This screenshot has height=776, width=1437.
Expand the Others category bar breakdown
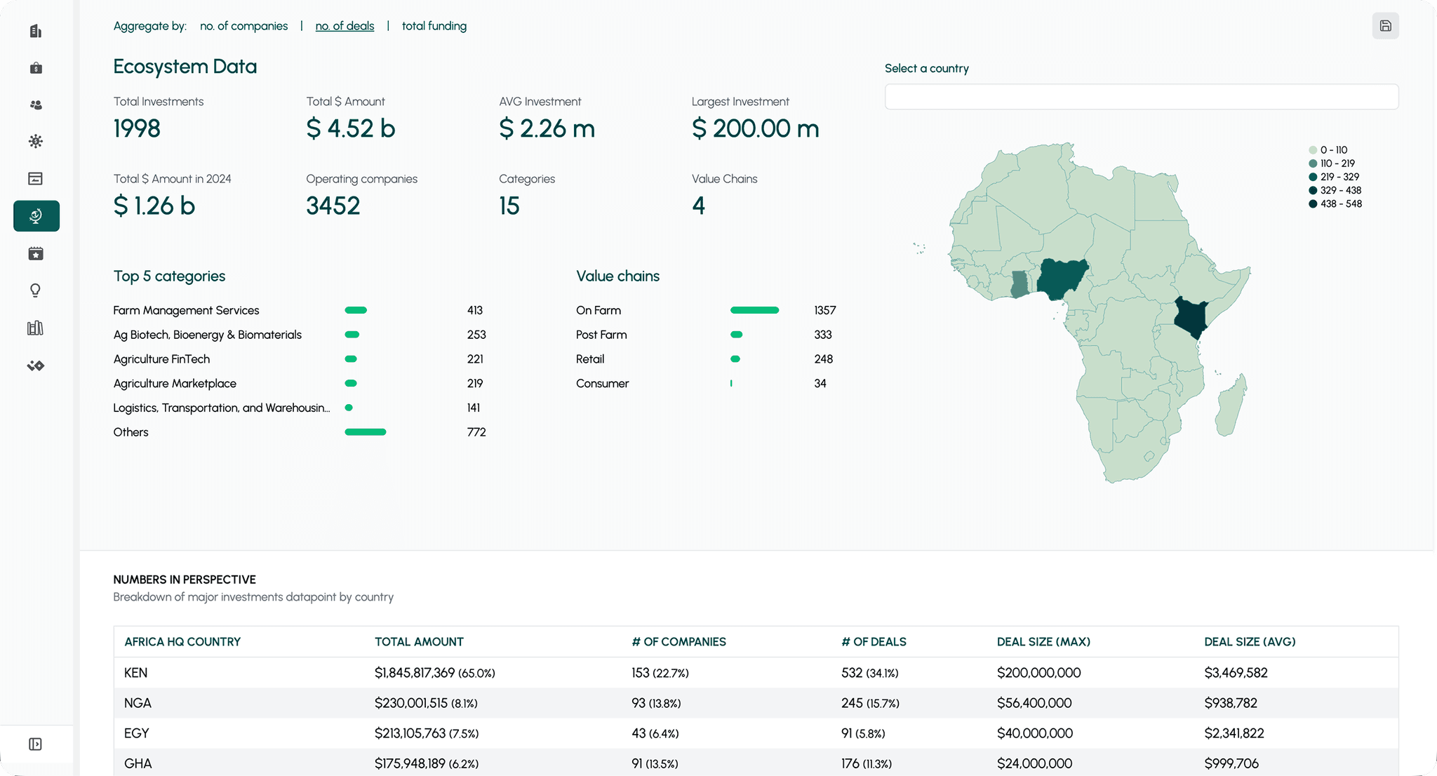click(364, 432)
